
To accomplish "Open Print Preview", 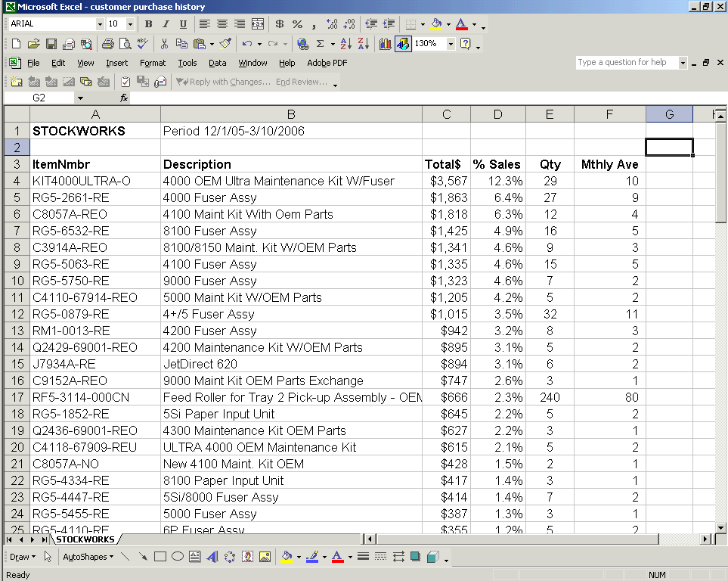I will point(125,44).
